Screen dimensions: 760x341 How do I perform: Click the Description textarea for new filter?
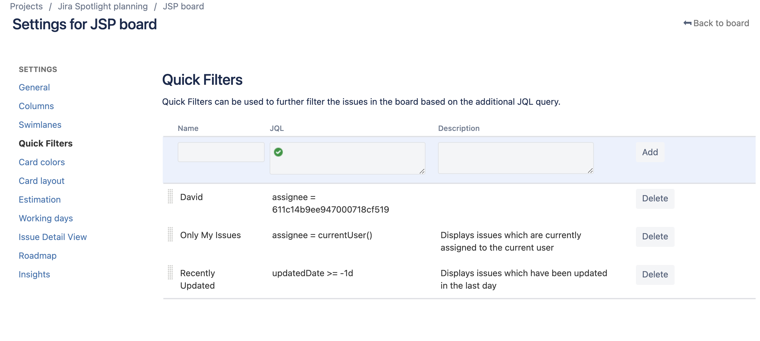click(516, 158)
